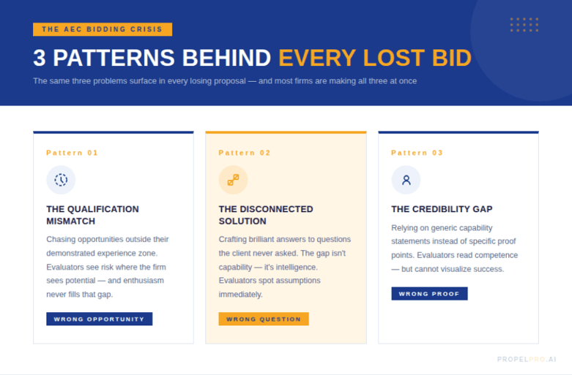This screenshot has width=572, height=375.
Task: Click "The Disconnected Solution" heading
Action: (x=266, y=215)
